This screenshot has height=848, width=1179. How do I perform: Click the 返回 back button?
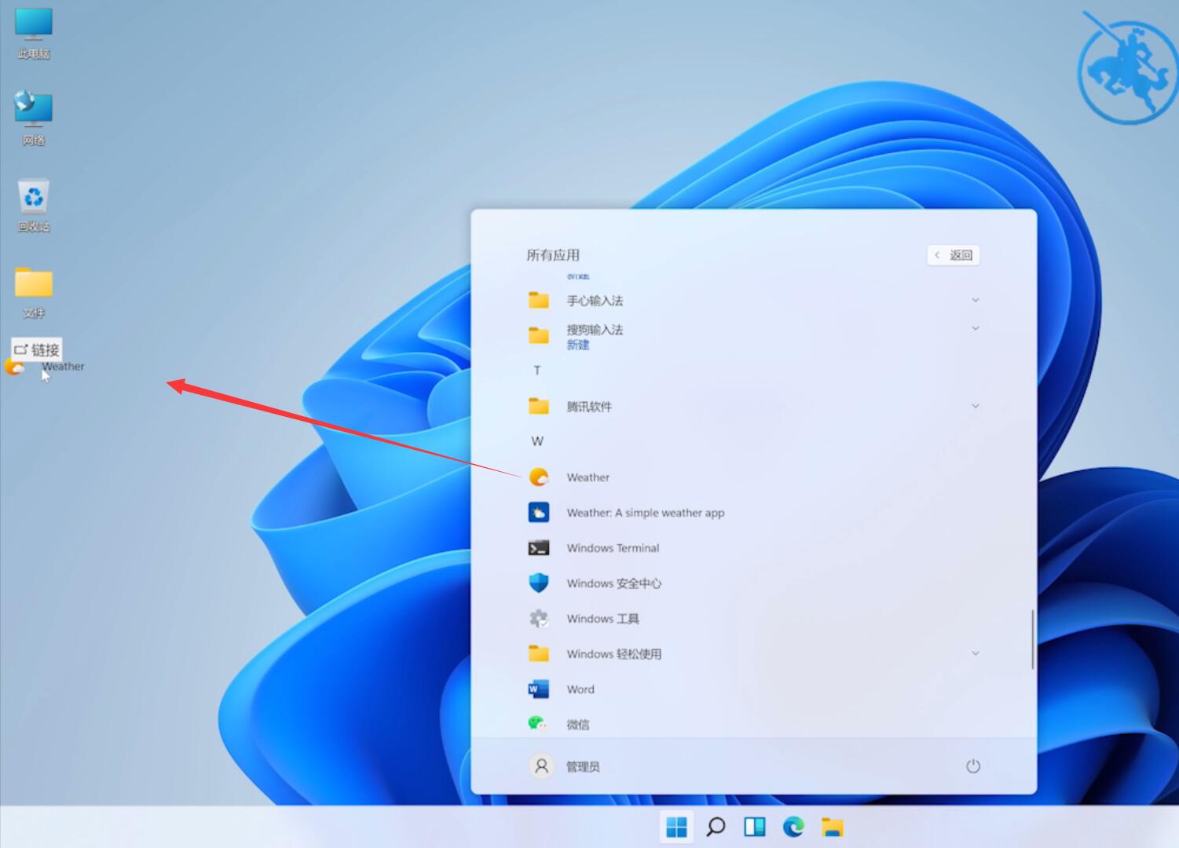pyautogui.click(x=954, y=255)
